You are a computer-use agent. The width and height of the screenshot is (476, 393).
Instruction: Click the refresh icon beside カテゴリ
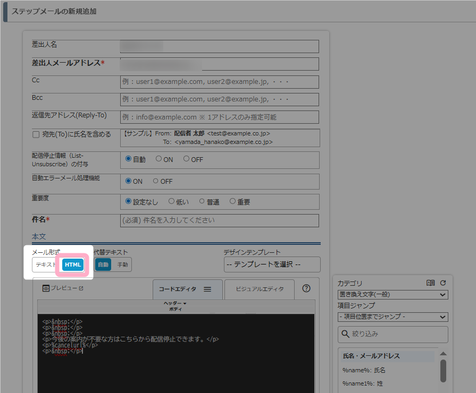(442, 283)
